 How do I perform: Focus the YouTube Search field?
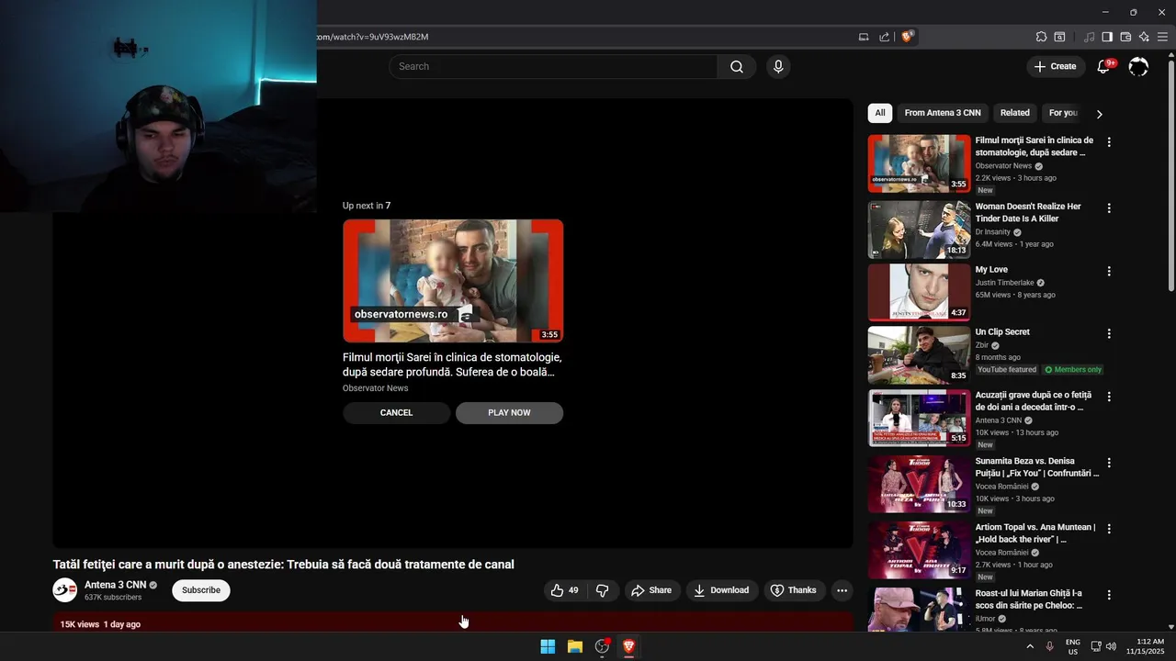point(553,66)
